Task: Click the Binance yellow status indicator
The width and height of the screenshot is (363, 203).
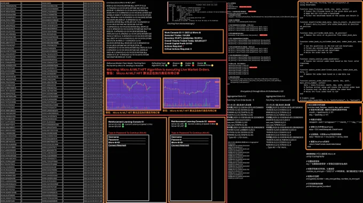Action: pyautogui.click(x=181, y=63)
